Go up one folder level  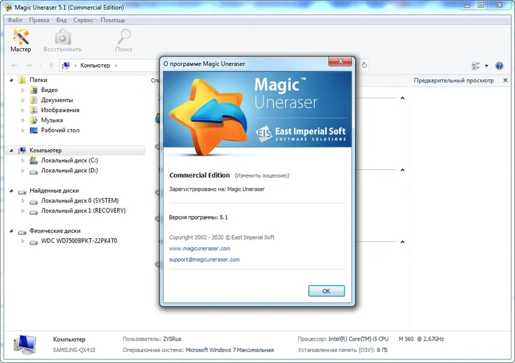(x=51, y=66)
